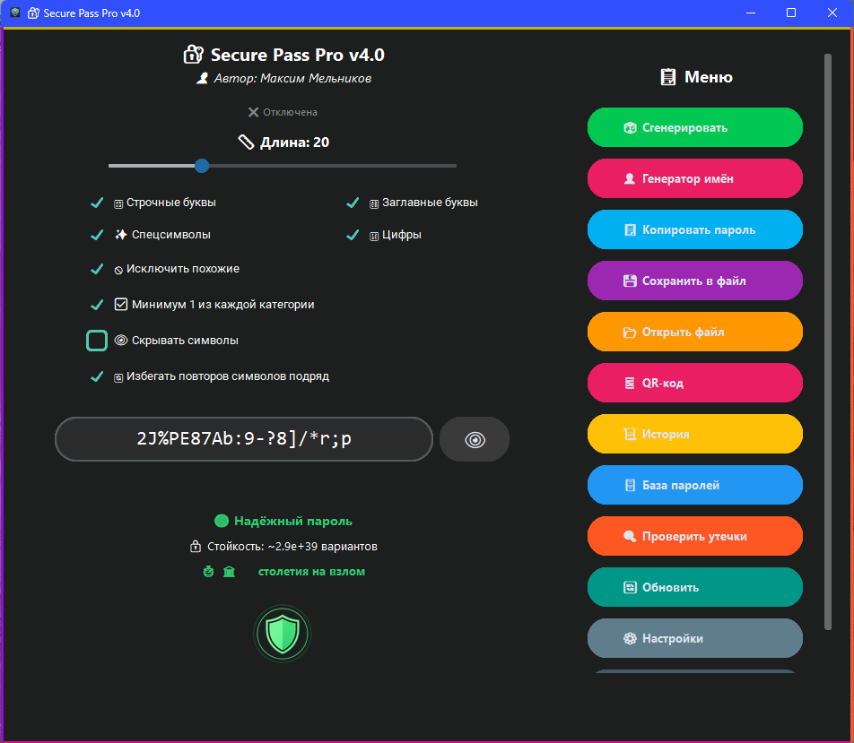Click the eye button beside password field
This screenshot has width=854, height=743.
point(475,439)
